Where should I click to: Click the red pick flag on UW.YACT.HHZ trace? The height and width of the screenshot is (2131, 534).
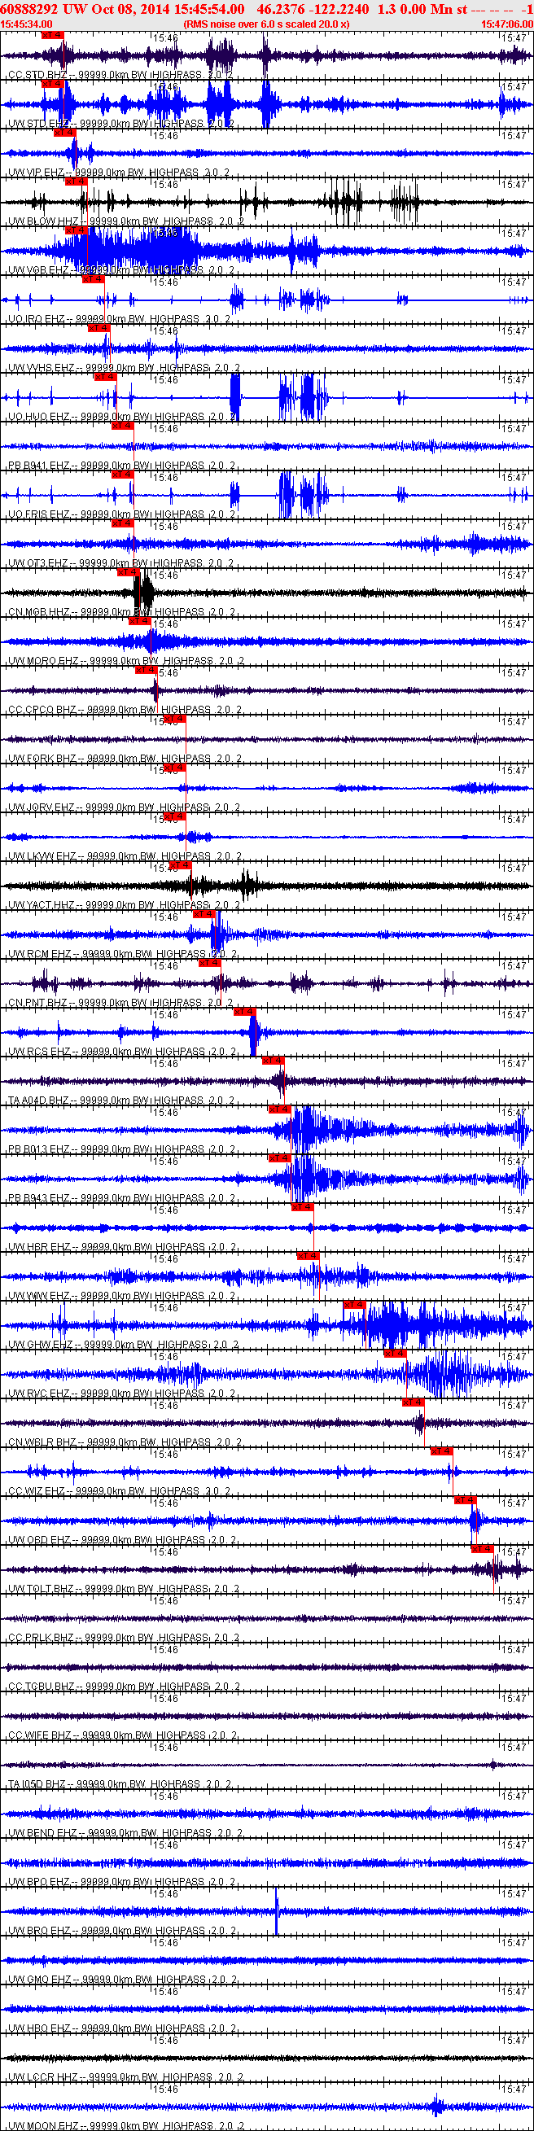[182, 864]
